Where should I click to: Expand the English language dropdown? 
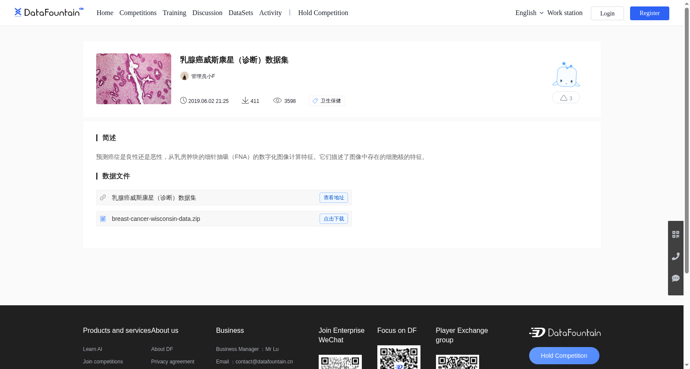(x=529, y=13)
